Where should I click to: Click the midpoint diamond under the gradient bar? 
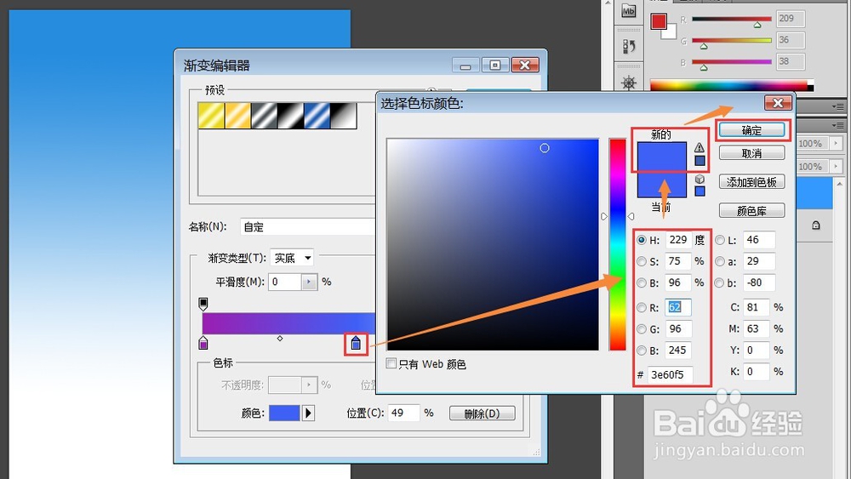click(x=280, y=339)
